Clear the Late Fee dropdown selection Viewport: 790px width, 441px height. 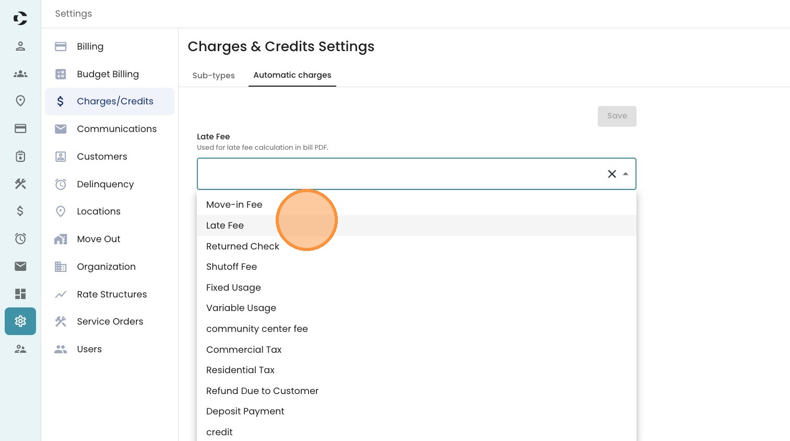pos(612,174)
